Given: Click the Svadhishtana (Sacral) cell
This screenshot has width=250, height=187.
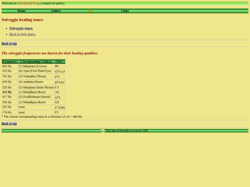Looking at the screenshot, I should (x=36, y=97).
